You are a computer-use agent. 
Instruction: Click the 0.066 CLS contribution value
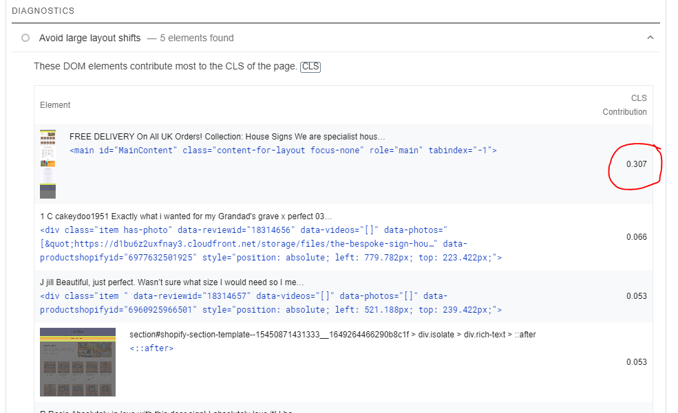click(x=637, y=237)
